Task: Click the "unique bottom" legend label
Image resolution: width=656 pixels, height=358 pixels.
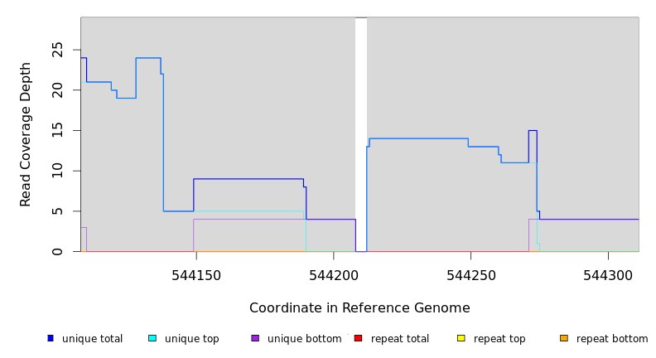Action: [304, 339]
